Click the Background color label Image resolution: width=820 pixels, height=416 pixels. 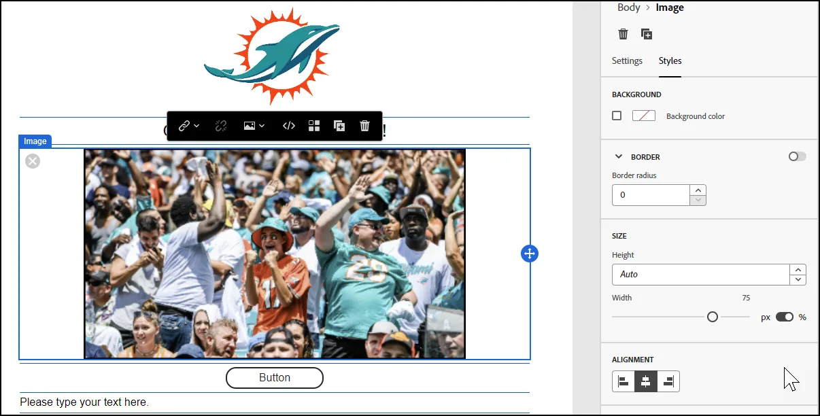click(x=696, y=116)
